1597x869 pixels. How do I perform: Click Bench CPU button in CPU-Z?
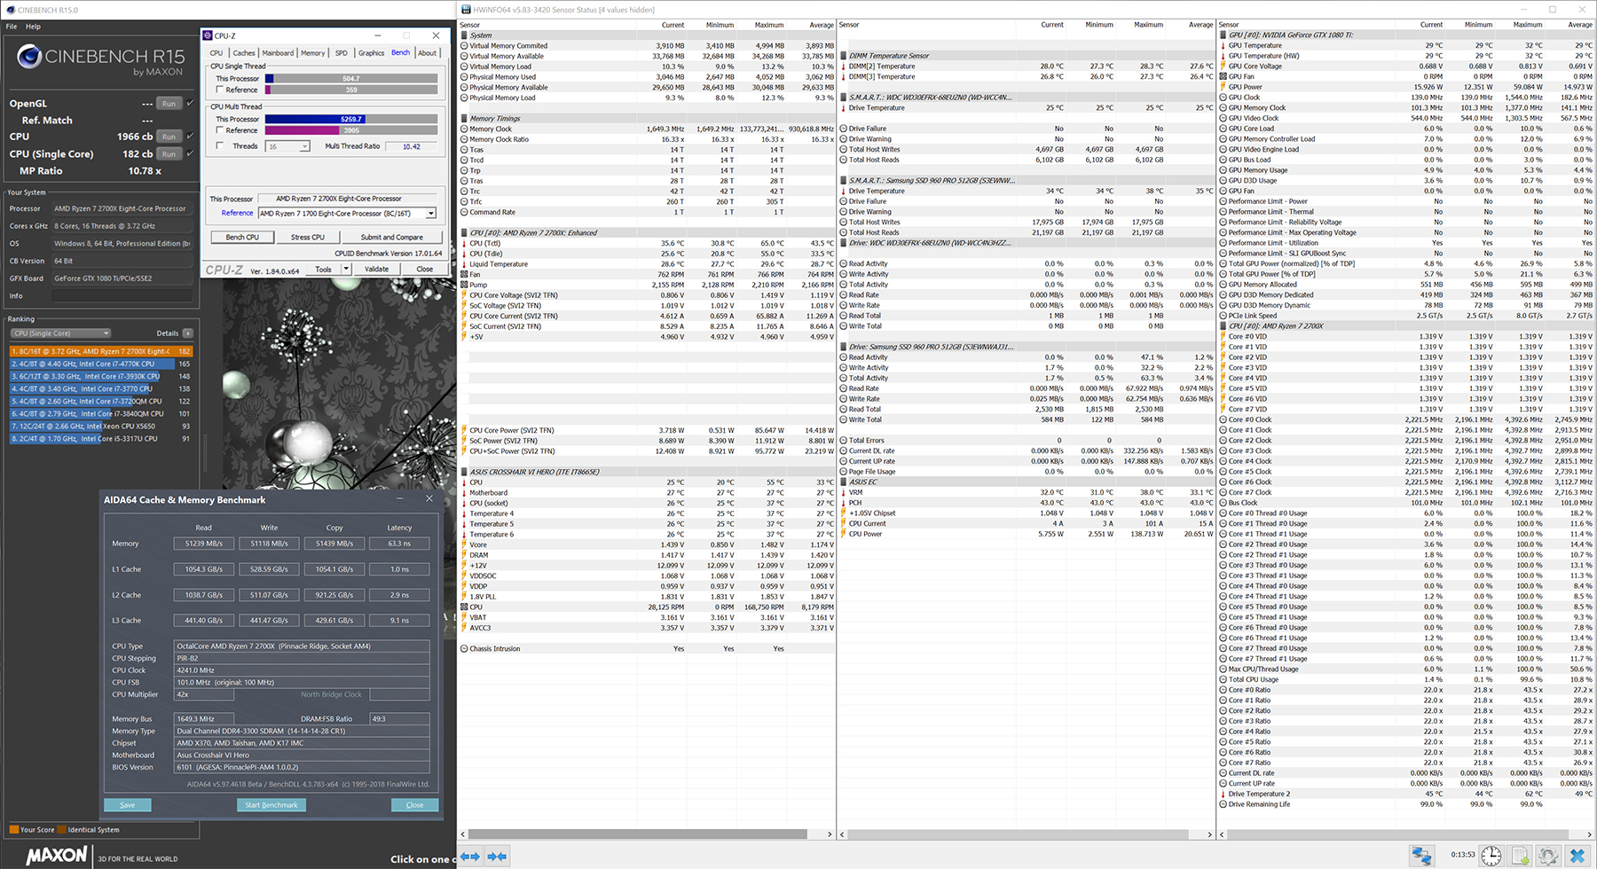[242, 238]
